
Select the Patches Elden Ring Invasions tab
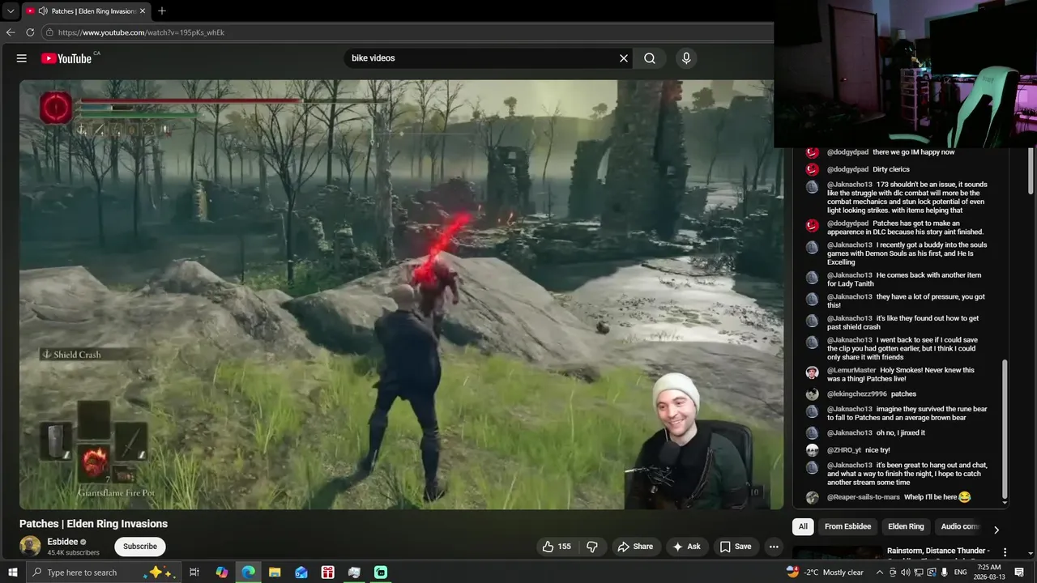tap(85, 11)
